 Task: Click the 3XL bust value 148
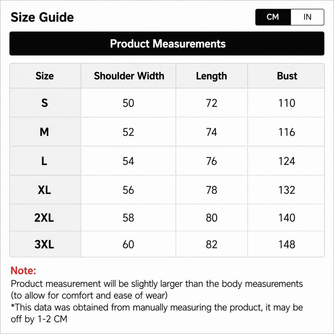(x=287, y=245)
